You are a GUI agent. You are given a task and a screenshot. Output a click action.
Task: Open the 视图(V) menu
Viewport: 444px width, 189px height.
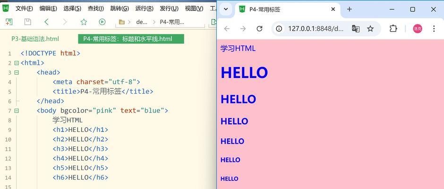tap(194, 9)
